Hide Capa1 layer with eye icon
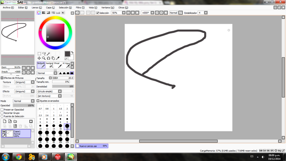 click(4, 132)
